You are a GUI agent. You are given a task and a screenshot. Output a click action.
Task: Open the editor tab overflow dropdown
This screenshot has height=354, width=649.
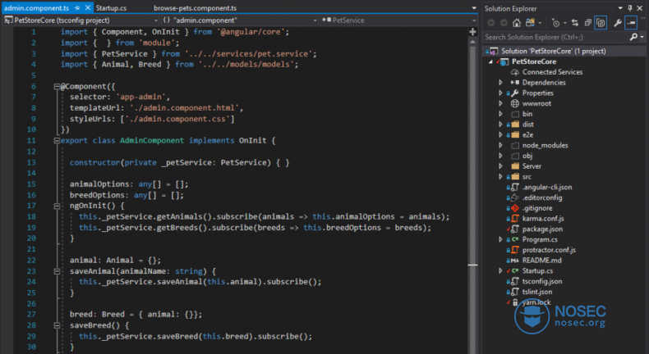click(x=474, y=8)
